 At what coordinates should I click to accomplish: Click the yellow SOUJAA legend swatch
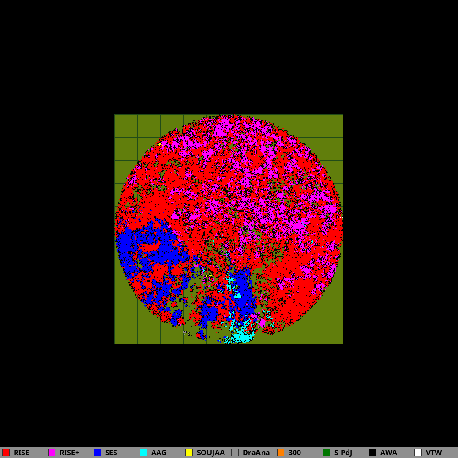point(189,453)
